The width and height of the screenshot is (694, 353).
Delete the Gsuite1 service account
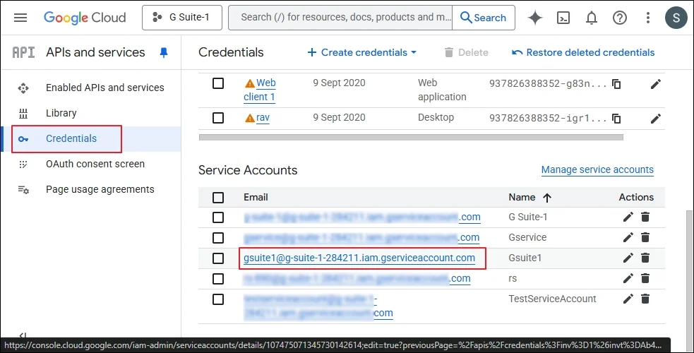coord(645,258)
